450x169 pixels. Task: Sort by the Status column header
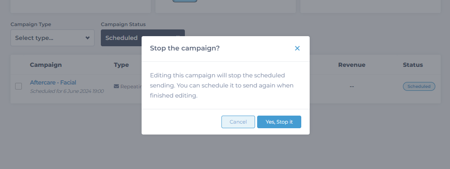coord(413,65)
